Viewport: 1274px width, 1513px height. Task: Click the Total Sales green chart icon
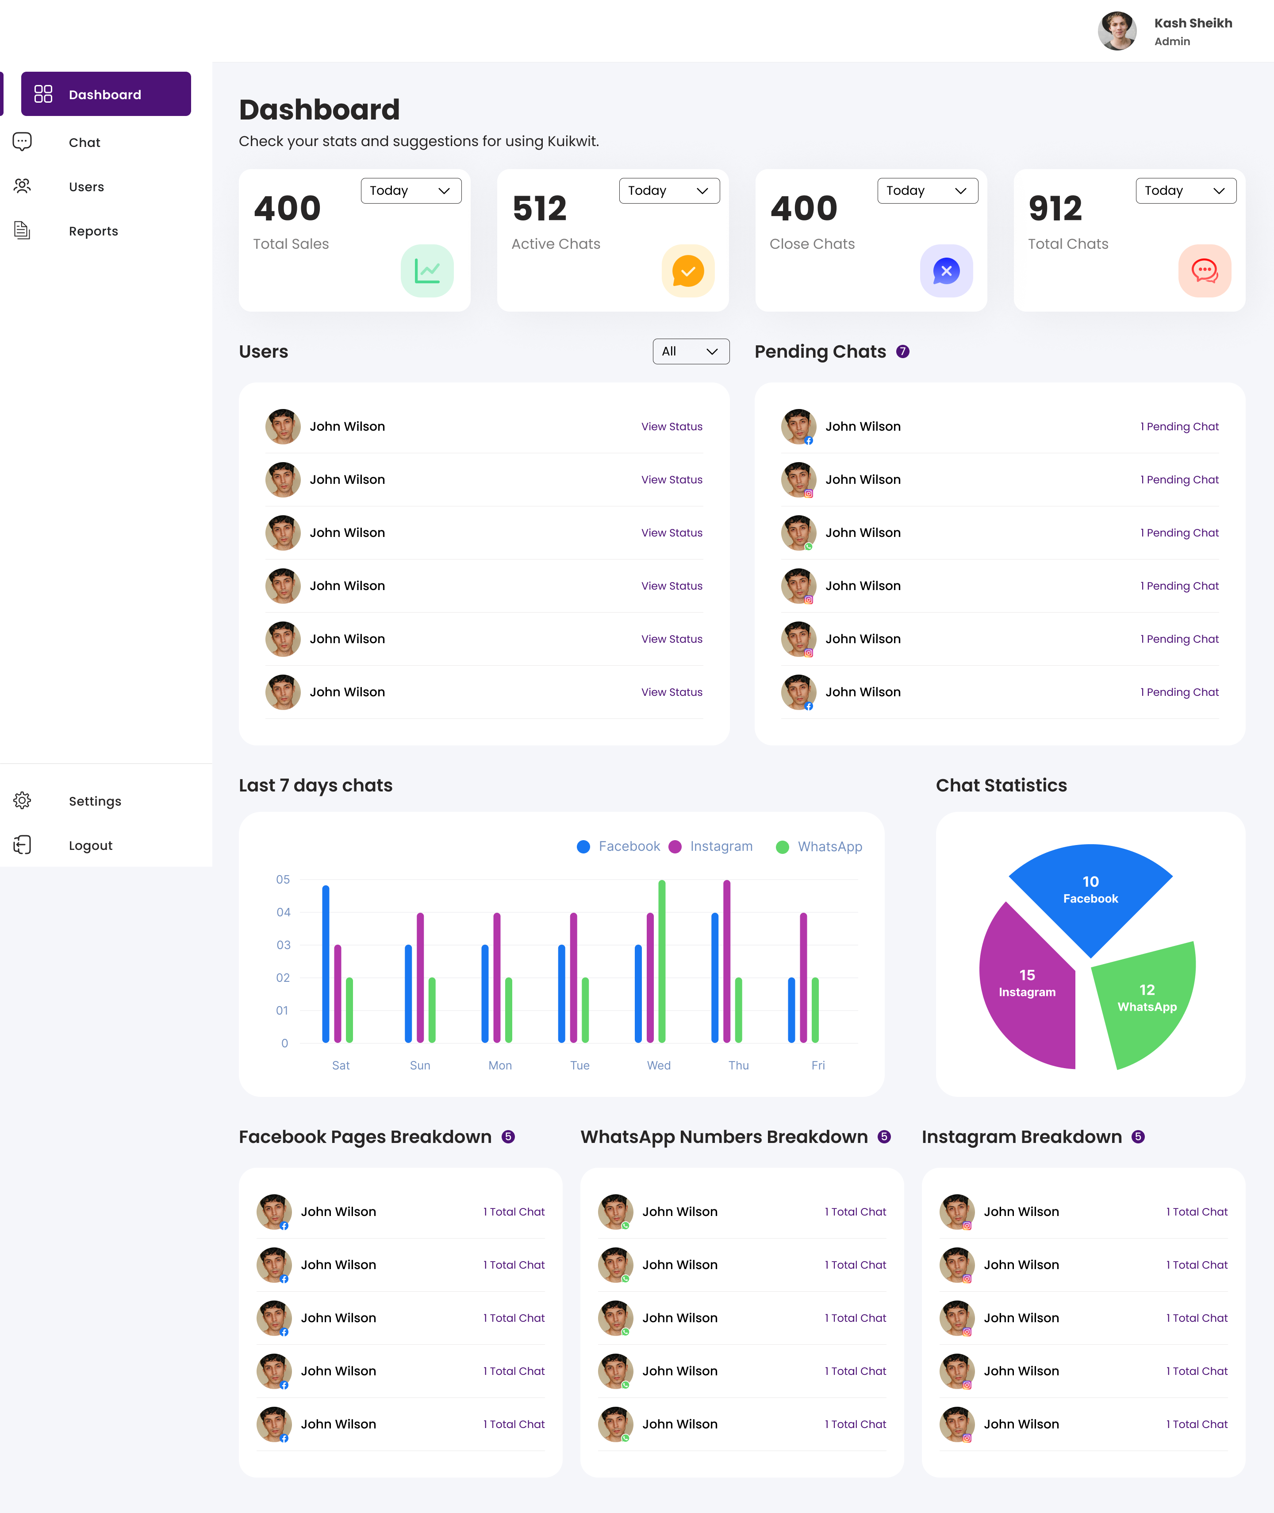coord(427,271)
